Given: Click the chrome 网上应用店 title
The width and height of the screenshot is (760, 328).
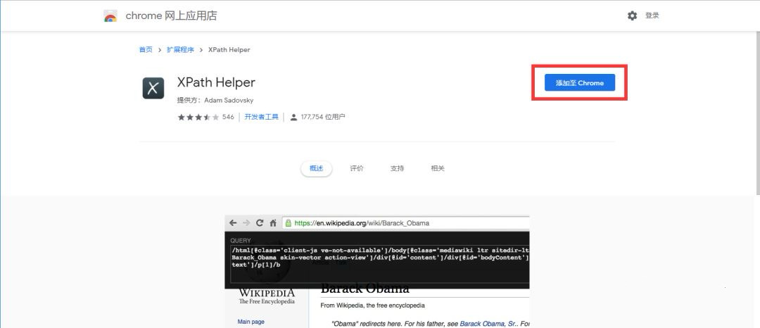Looking at the screenshot, I should pyautogui.click(x=171, y=16).
